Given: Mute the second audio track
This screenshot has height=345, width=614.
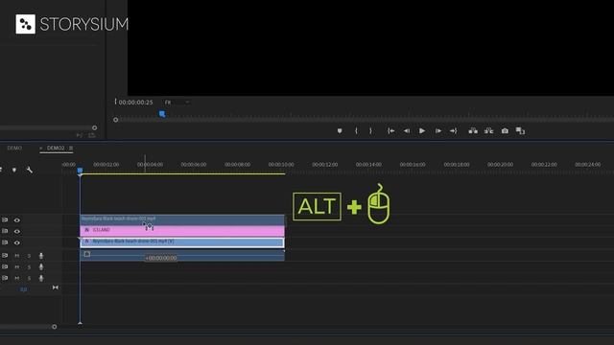Looking at the screenshot, I should coord(17,266).
